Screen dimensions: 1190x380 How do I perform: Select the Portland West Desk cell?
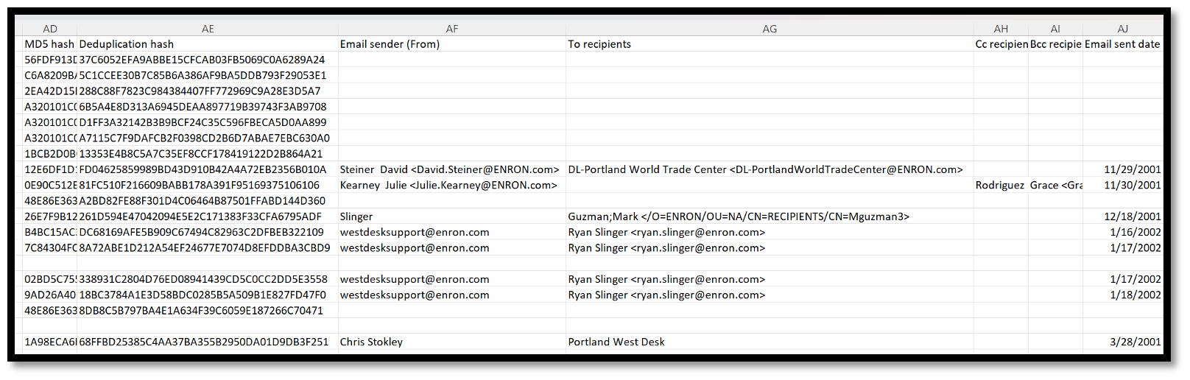(770, 342)
